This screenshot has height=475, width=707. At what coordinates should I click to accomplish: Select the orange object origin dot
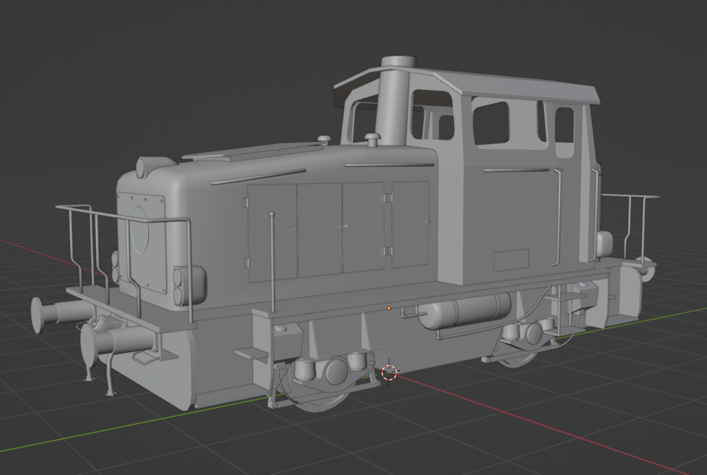[389, 308]
